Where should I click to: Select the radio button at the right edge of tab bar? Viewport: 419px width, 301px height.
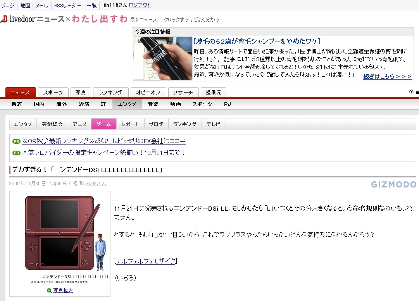(411, 91)
